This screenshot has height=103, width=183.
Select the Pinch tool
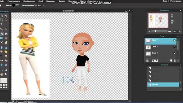point(6,65)
